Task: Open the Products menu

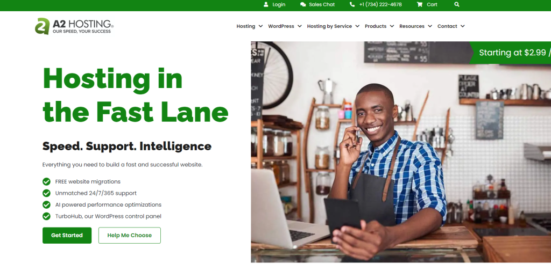Action: pyautogui.click(x=379, y=26)
